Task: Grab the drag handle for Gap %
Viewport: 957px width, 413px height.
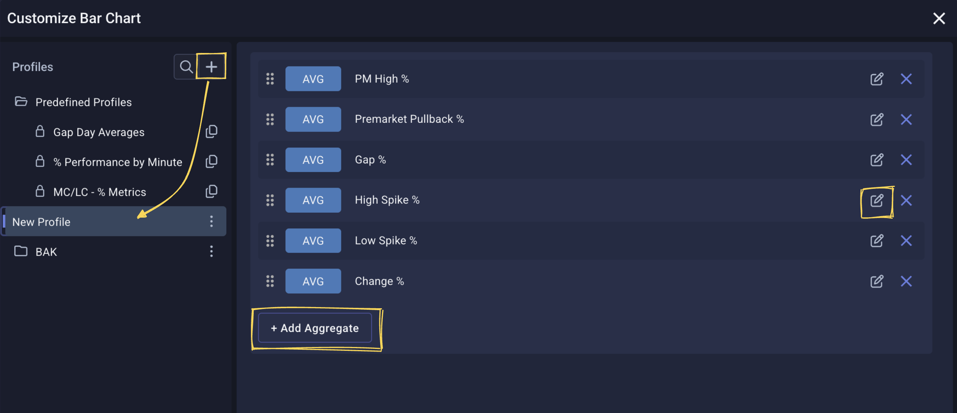Action: (x=270, y=160)
